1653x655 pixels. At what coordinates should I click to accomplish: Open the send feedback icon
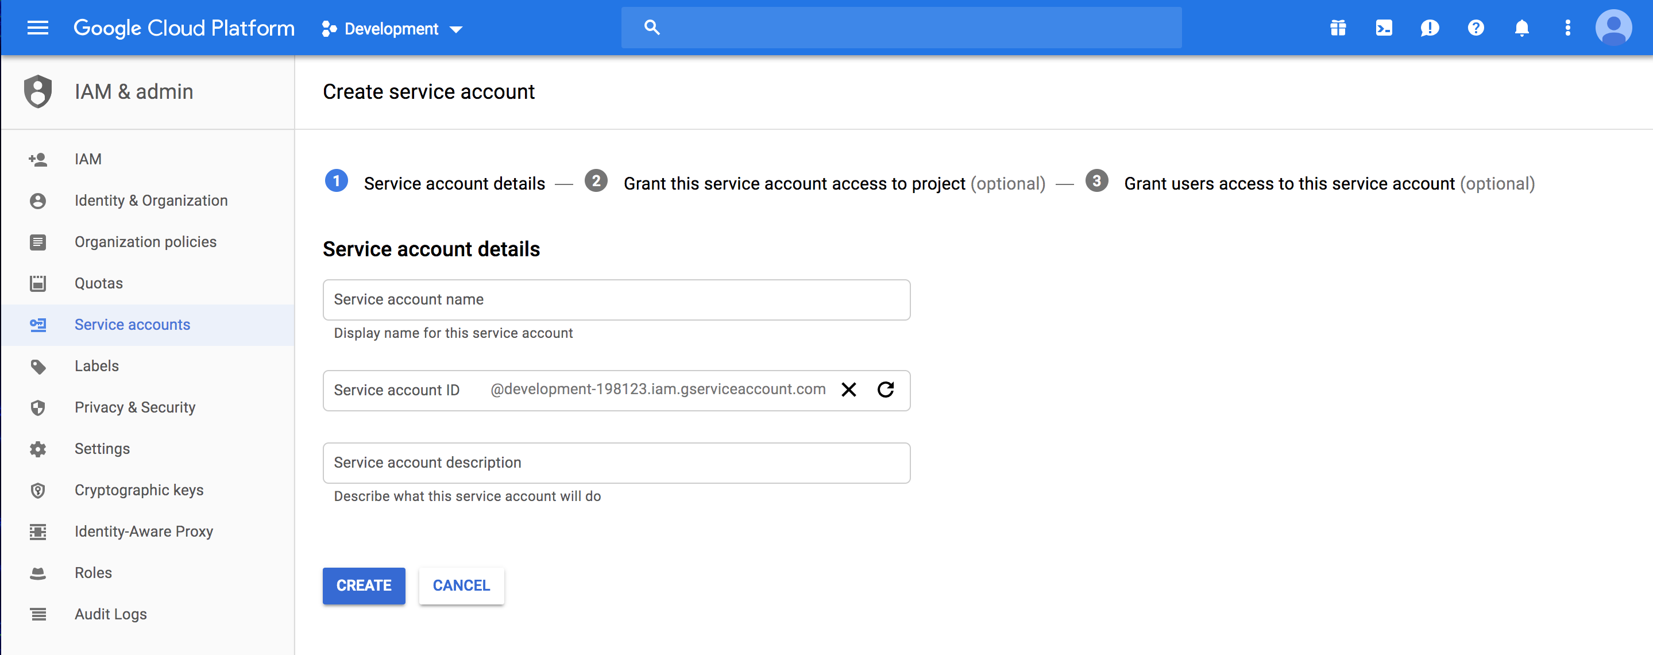click(1430, 28)
